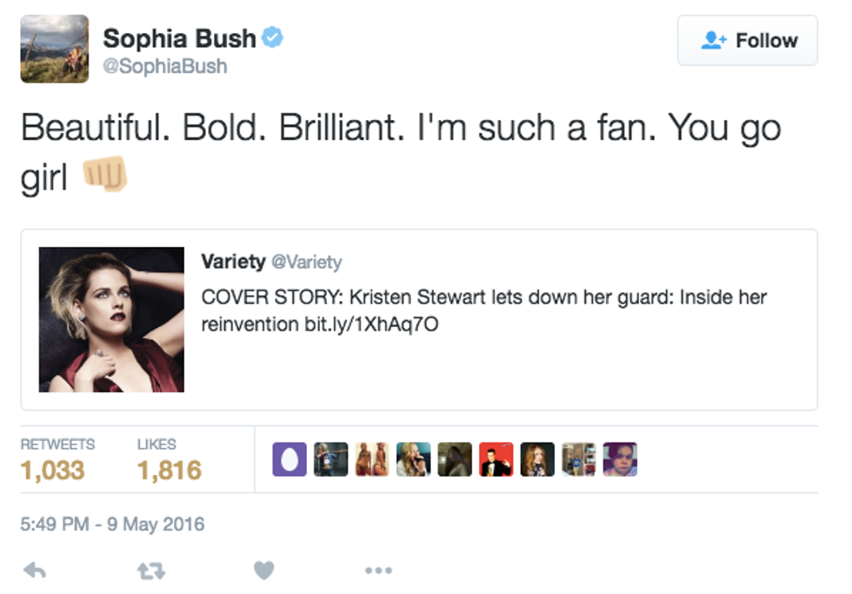Open the more options ellipsis menu

[x=378, y=571]
